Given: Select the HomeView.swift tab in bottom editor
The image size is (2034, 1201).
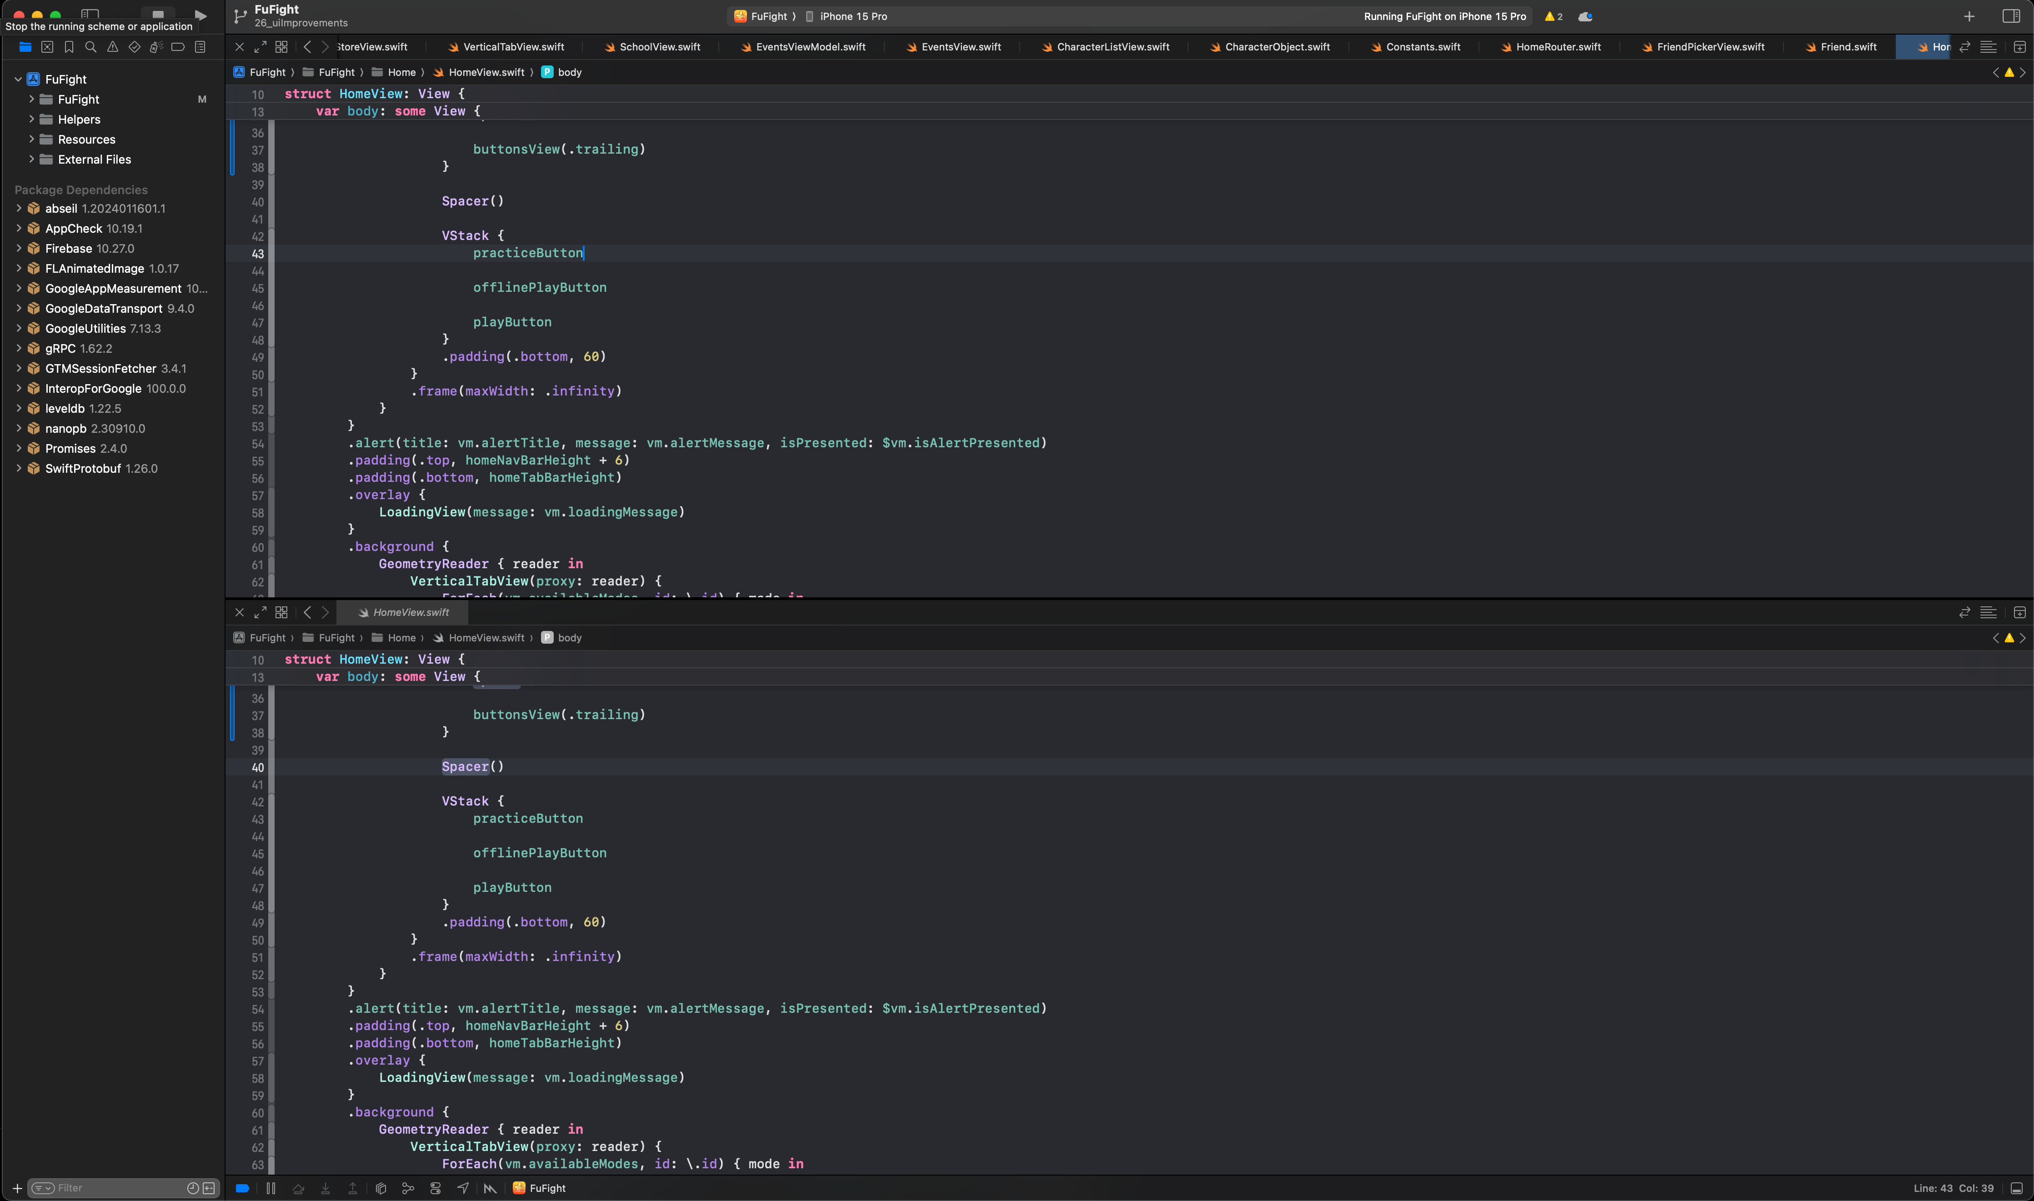Looking at the screenshot, I should pyautogui.click(x=404, y=613).
